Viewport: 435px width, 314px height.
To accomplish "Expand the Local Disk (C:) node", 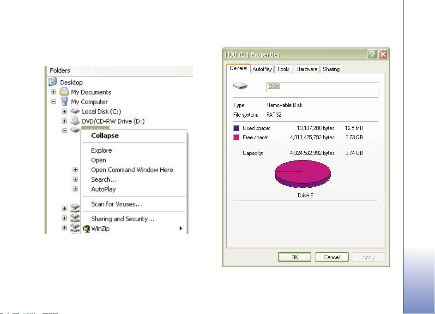I will pyautogui.click(x=64, y=111).
